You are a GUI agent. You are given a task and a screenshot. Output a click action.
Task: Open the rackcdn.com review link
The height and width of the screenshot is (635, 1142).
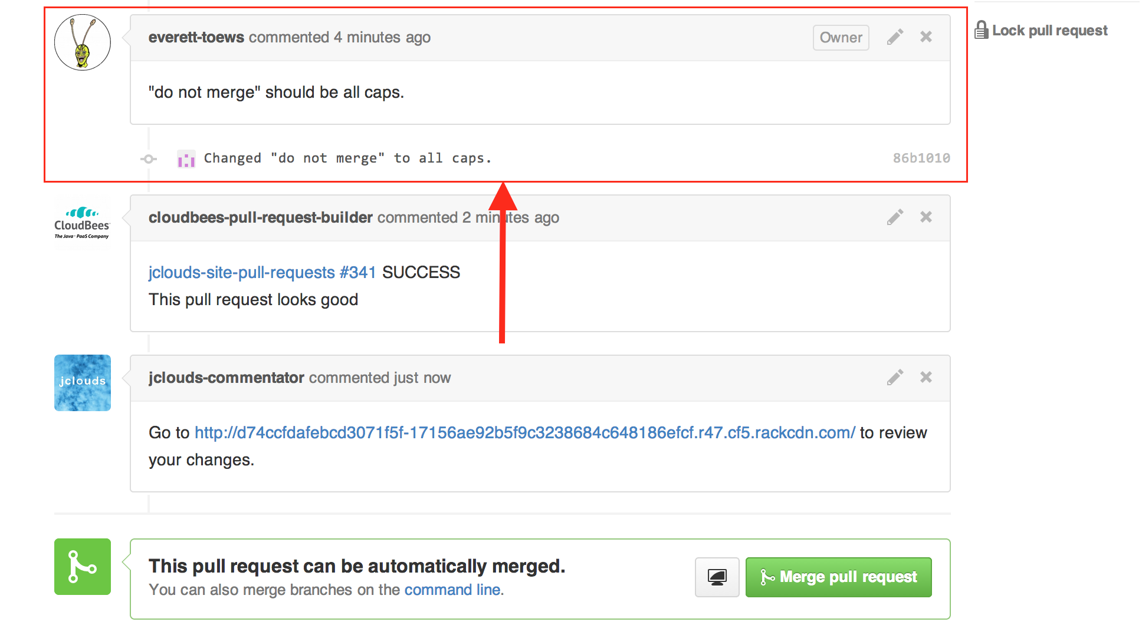pos(524,433)
